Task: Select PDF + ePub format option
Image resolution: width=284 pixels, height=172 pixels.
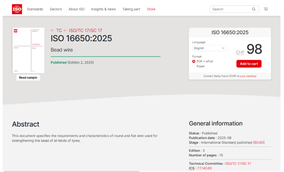Action: [194, 61]
